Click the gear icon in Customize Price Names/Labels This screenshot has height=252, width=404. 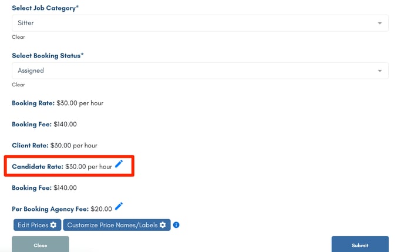click(x=163, y=225)
